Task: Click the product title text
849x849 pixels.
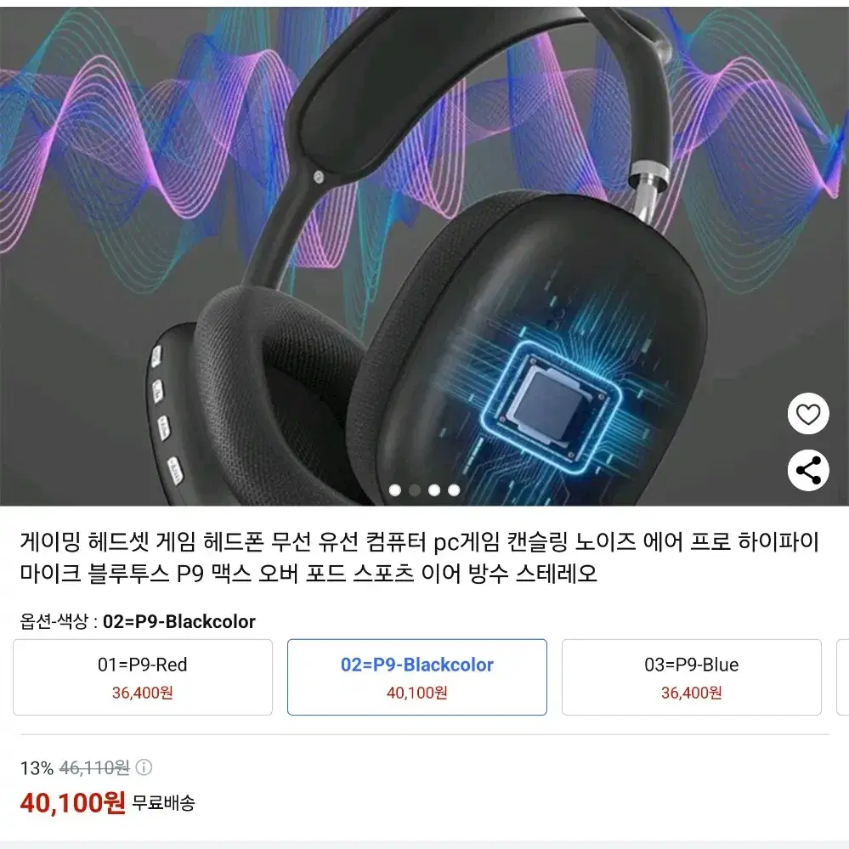Action: click(420, 558)
